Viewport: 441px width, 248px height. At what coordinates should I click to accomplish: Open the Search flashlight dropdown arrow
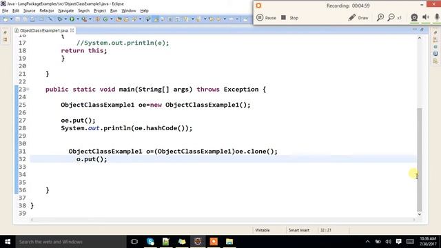coord(140,19)
